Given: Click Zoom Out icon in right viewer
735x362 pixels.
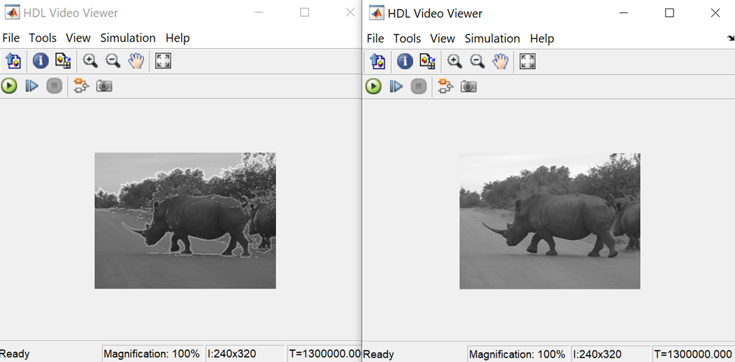Looking at the screenshot, I should (477, 62).
